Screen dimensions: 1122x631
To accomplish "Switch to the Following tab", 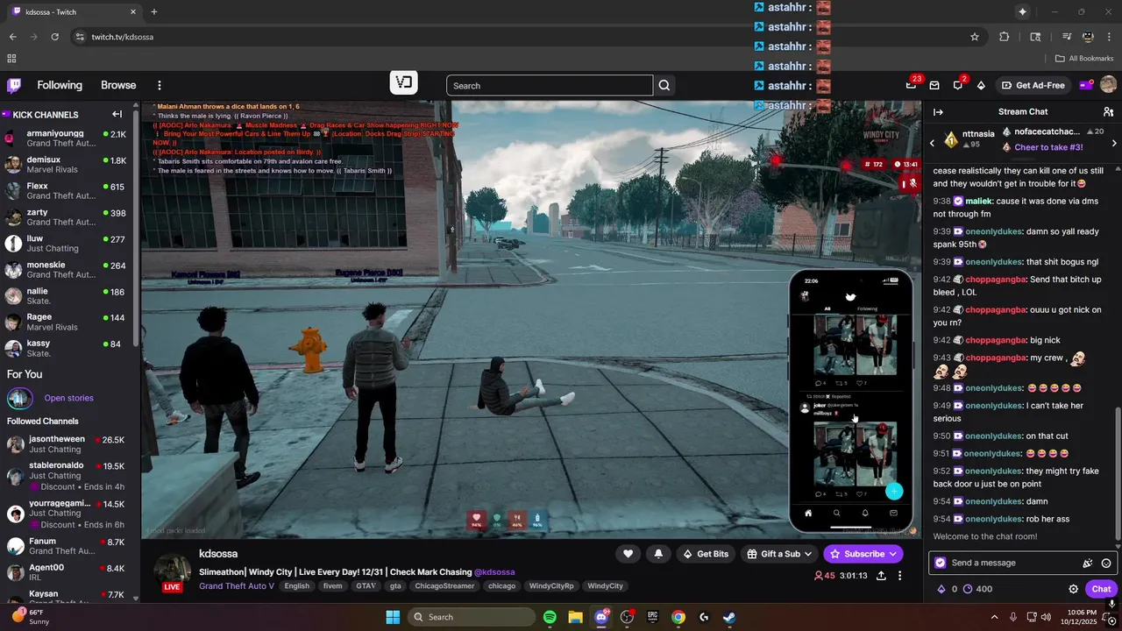I will point(60,85).
